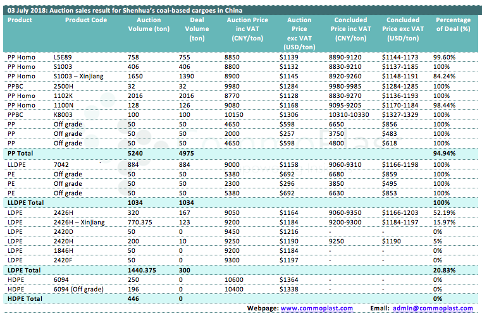The image size is (482, 318).
Task: Click the LLDPE Total row label
Action: [25, 202]
